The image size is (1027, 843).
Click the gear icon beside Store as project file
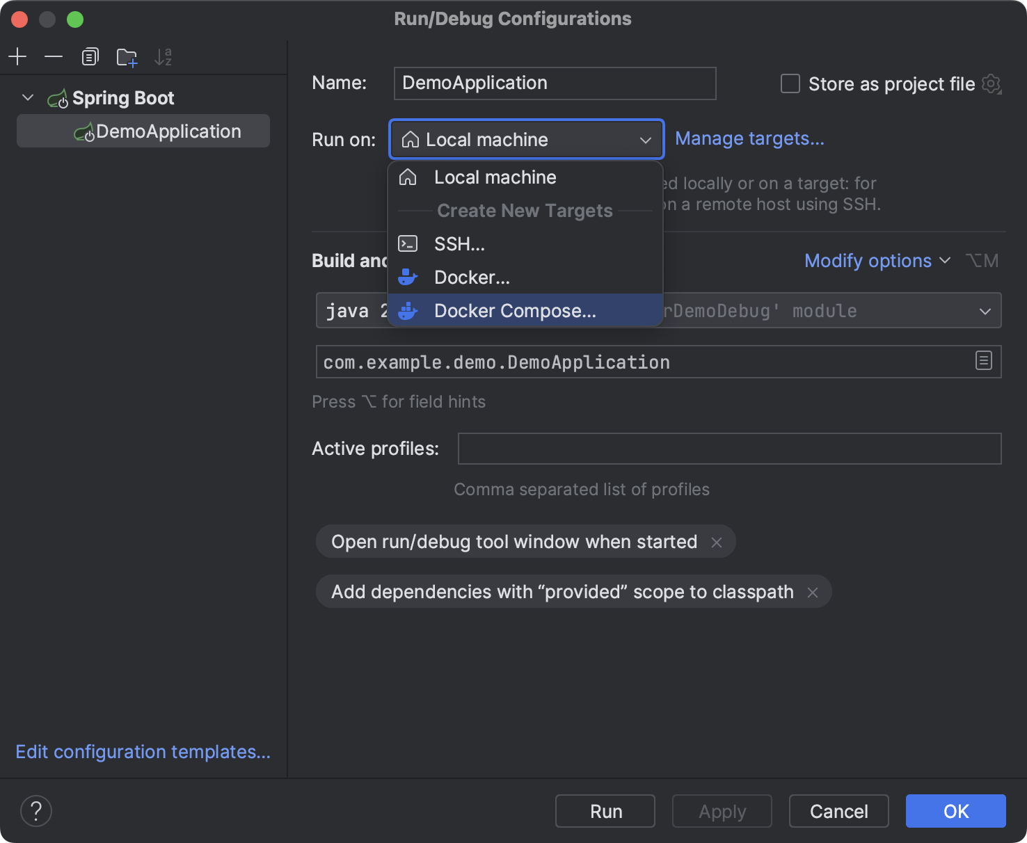click(991, 84)
